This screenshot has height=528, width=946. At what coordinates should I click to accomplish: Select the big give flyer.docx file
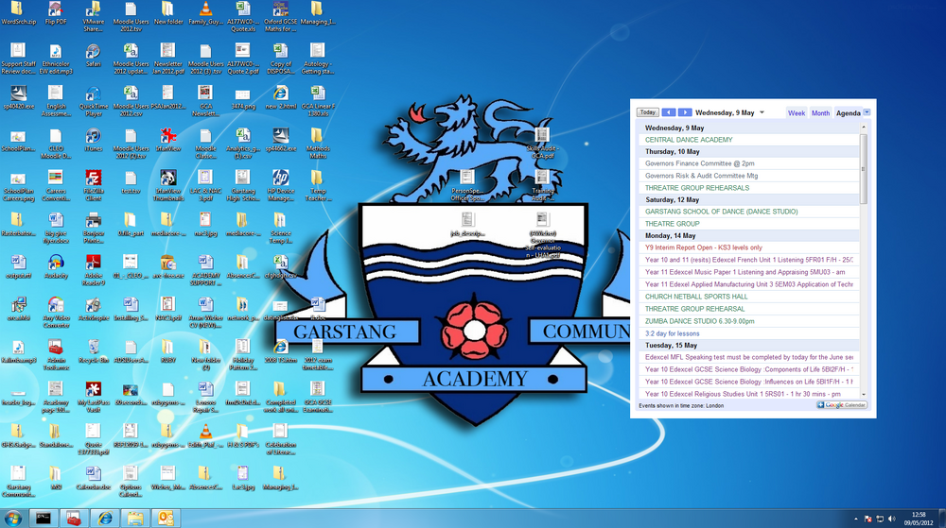pos(56,228)
